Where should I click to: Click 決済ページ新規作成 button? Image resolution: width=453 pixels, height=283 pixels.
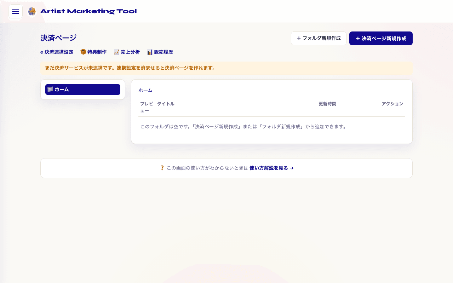[x=381, y=38]
